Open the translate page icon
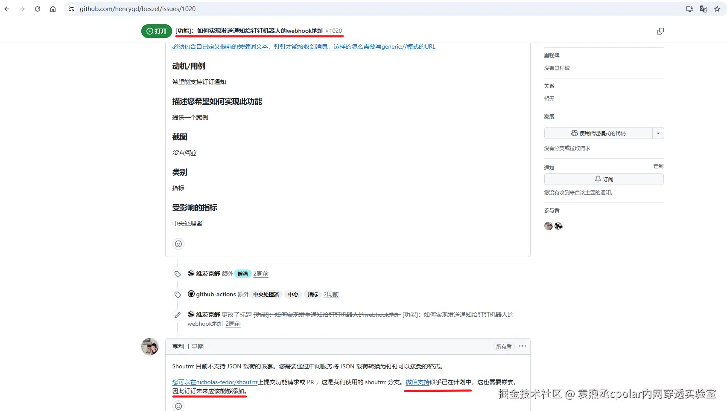The width and height of the screenshot is (727, 411). pos(704,9)
